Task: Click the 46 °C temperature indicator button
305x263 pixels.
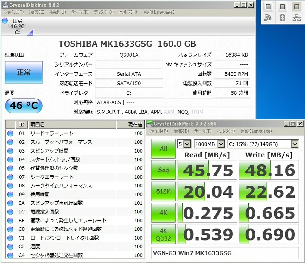Action: tap(24, 106)
